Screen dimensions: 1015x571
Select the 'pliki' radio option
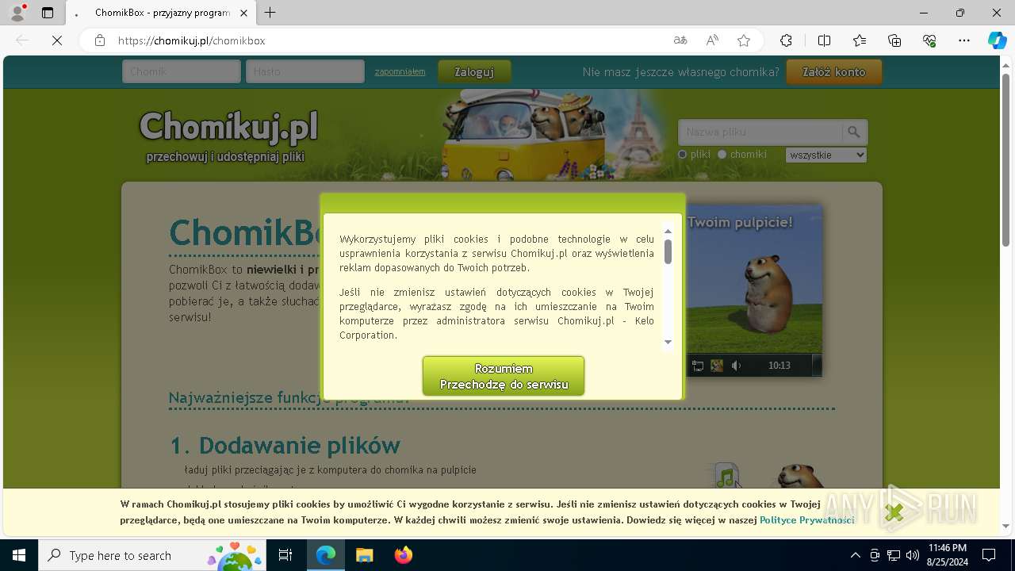pyautogui.click(x=682, y=155)
